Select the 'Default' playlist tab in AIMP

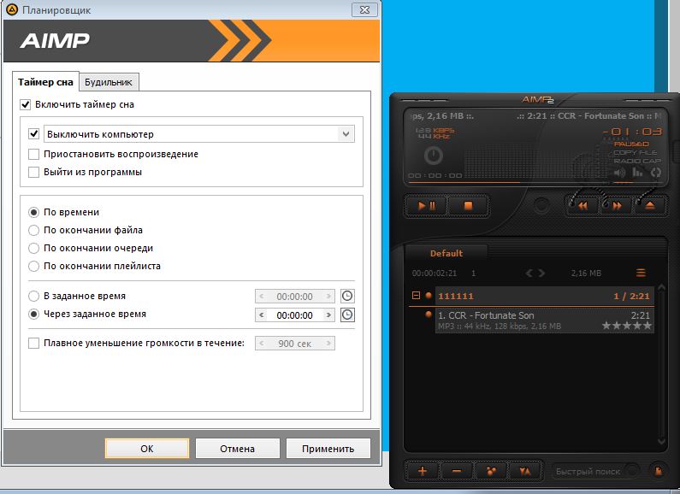pos(446,253)
